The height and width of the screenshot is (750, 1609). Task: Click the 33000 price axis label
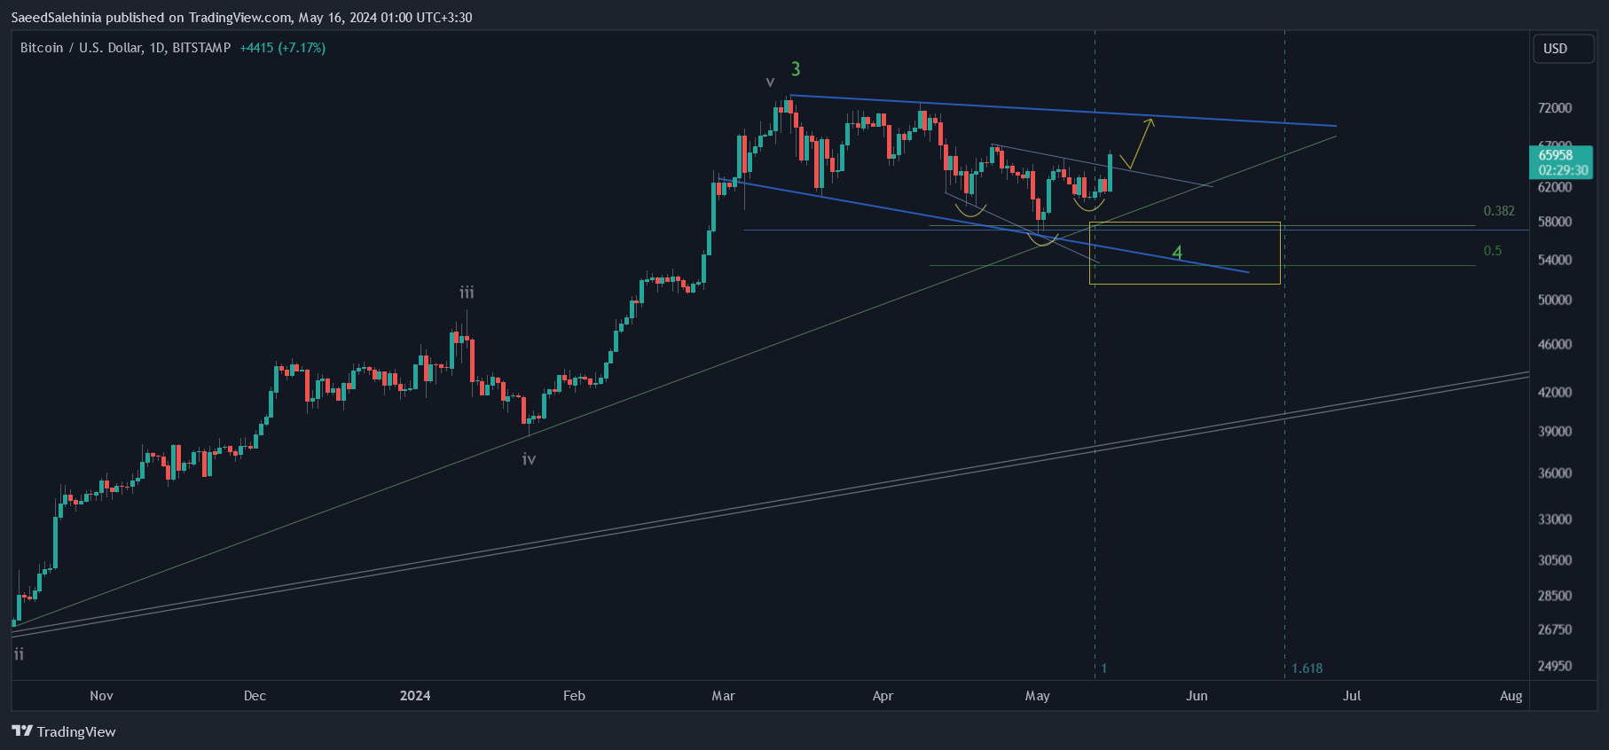pyautogui.click(x=1555, y=520)
